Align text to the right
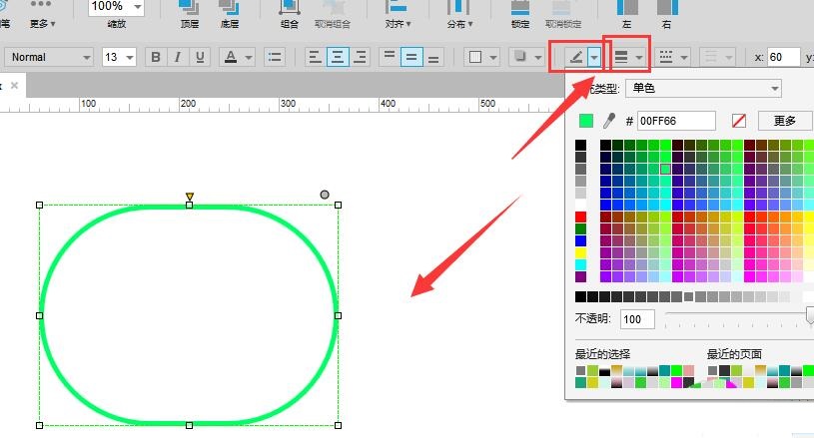 360,58
